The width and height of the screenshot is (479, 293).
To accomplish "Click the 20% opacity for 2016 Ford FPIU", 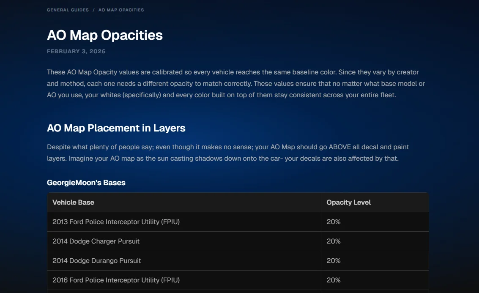I will 333,280.
